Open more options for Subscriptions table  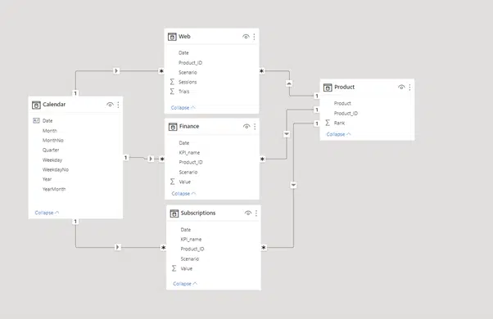[256, 213]
